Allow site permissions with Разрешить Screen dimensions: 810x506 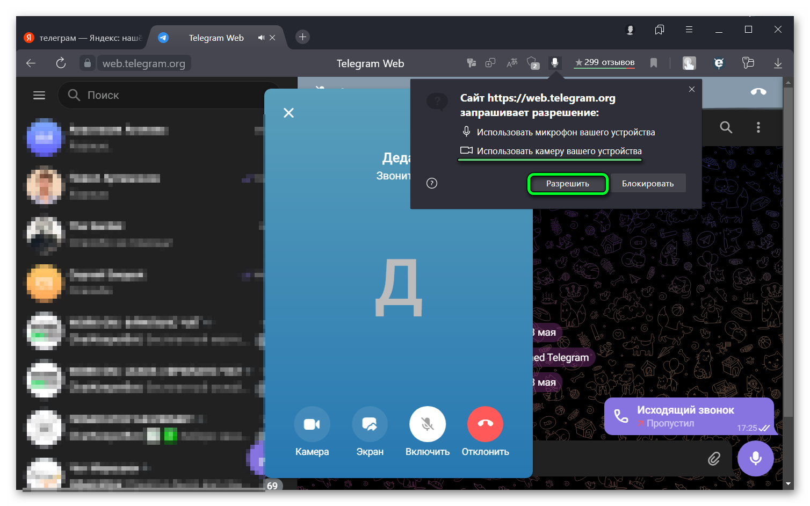tap(568, 184)
